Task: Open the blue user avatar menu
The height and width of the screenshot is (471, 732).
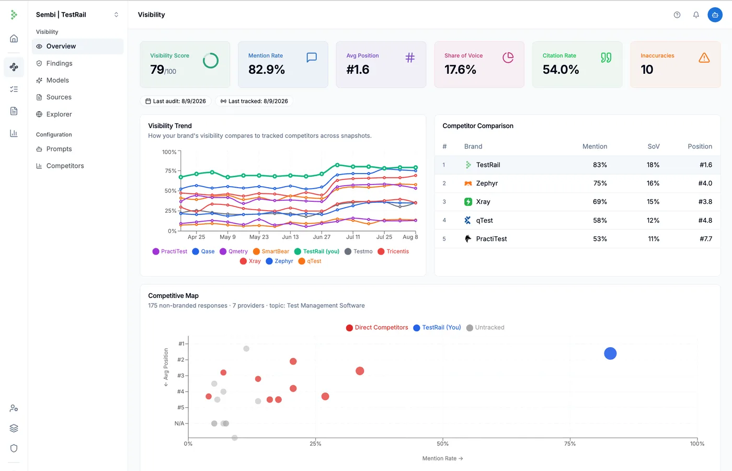Action: point(715,15)
